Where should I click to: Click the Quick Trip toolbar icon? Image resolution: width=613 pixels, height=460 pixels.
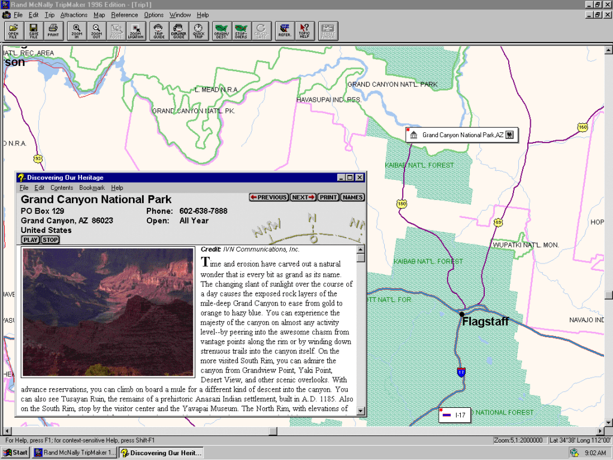click(198, 31)
